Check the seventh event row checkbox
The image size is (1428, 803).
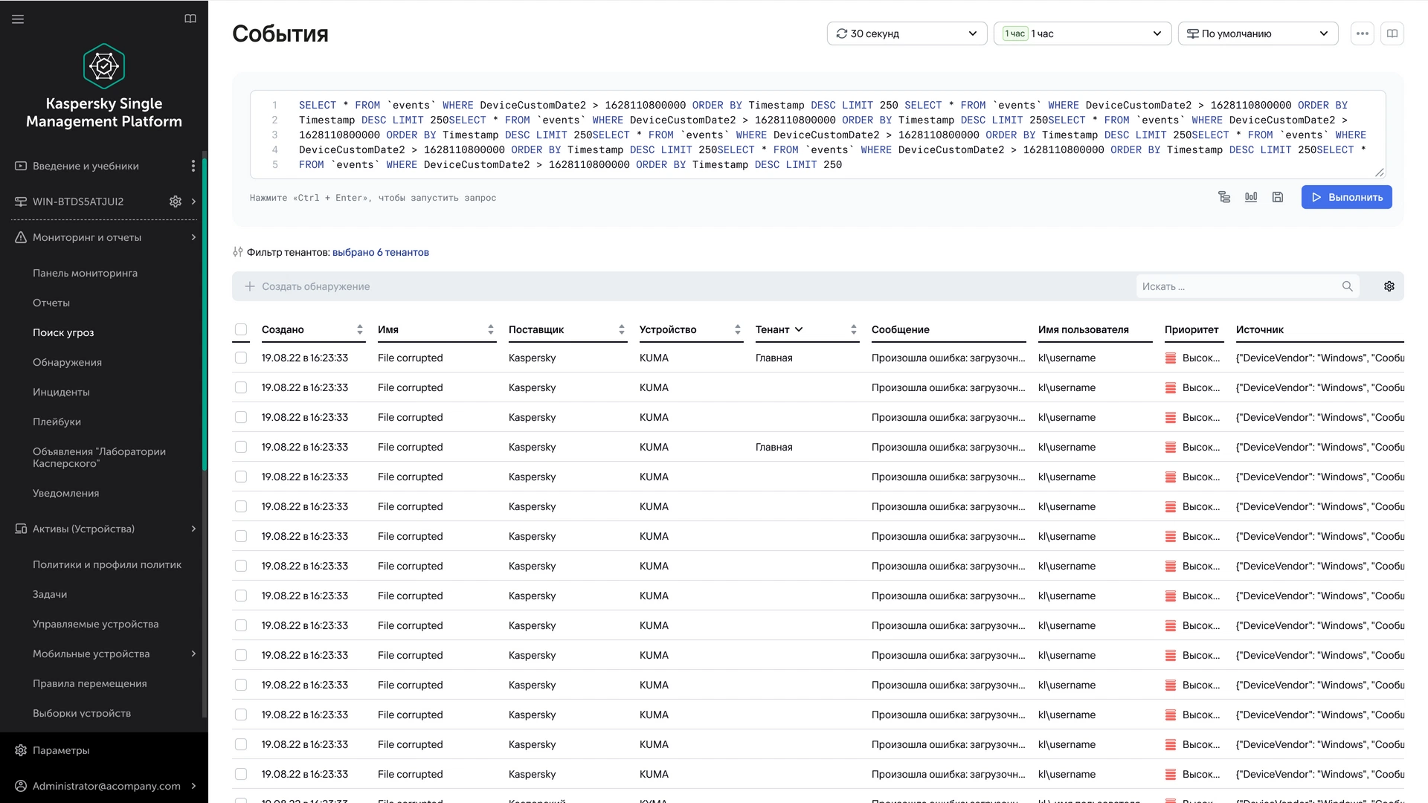click(241, 536)
